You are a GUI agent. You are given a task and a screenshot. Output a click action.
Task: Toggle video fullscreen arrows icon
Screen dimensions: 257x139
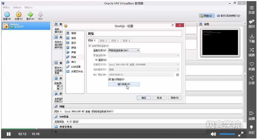pos(241,134)
